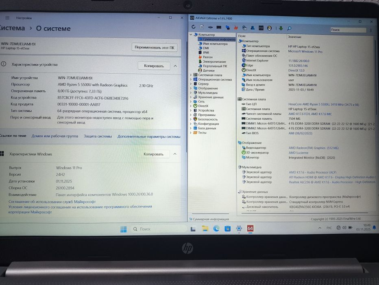Expand the Операционная система tree node
This screenshot has height=285, width=379.
pyautogui.click(x=191, y=79)
